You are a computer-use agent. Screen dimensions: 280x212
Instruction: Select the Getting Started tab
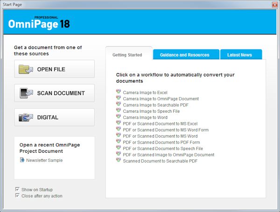coord(127,55)
